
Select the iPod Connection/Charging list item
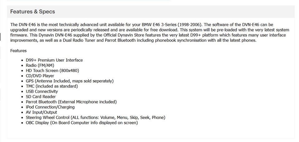(50, 107)
